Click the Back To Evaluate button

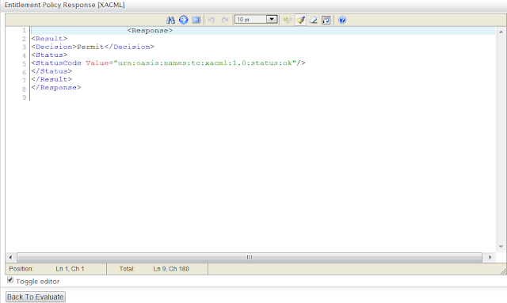tap(36, 297)
